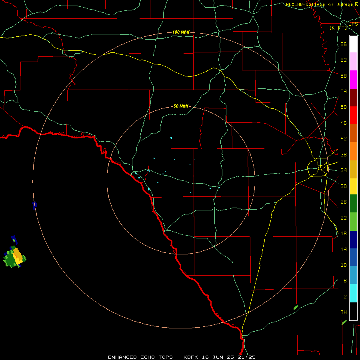
Task: Click the '46' legend value
Action: point(344,123)
